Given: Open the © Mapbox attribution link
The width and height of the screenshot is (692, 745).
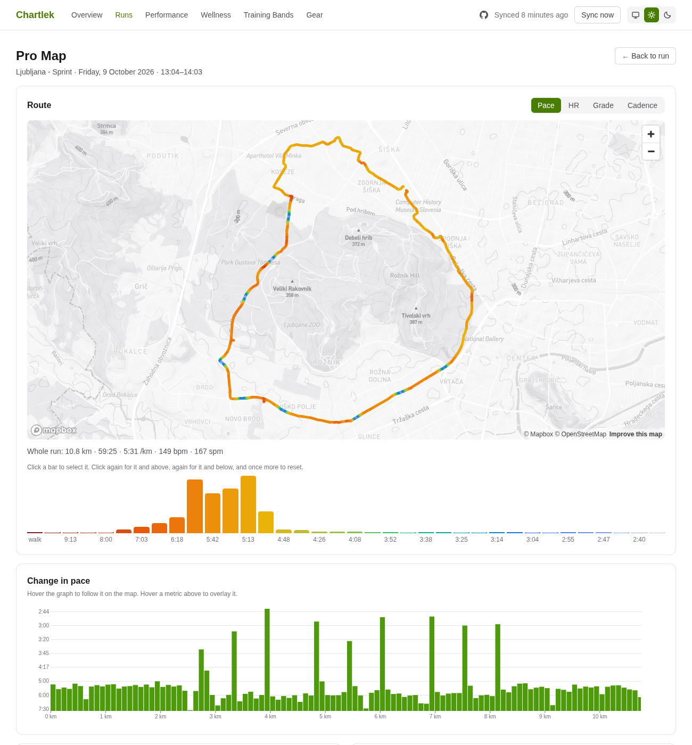Looking at the screenshot, I should pyautogui.click(x=539, y=434).
